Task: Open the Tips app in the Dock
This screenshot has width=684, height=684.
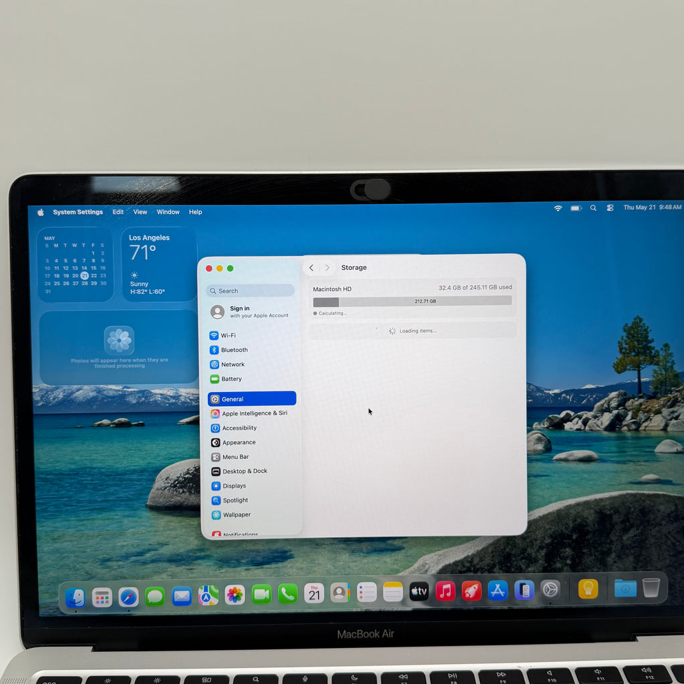Action: [x=588, y=589]
